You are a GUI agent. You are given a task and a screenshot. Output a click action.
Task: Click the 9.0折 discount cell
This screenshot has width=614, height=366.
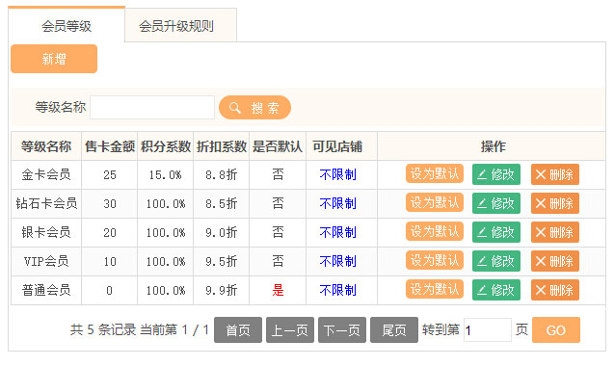222,232
